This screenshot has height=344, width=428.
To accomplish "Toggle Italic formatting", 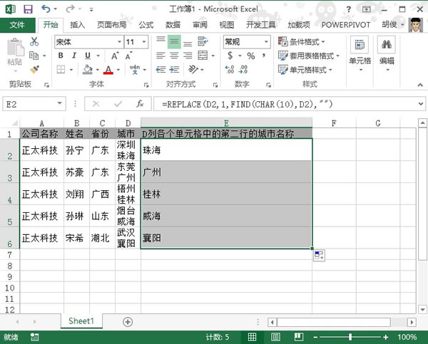I will (74, 56).
